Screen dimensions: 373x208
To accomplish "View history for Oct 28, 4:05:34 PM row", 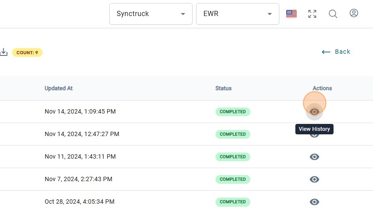I will pyautogui.click(x=314, y=202).
